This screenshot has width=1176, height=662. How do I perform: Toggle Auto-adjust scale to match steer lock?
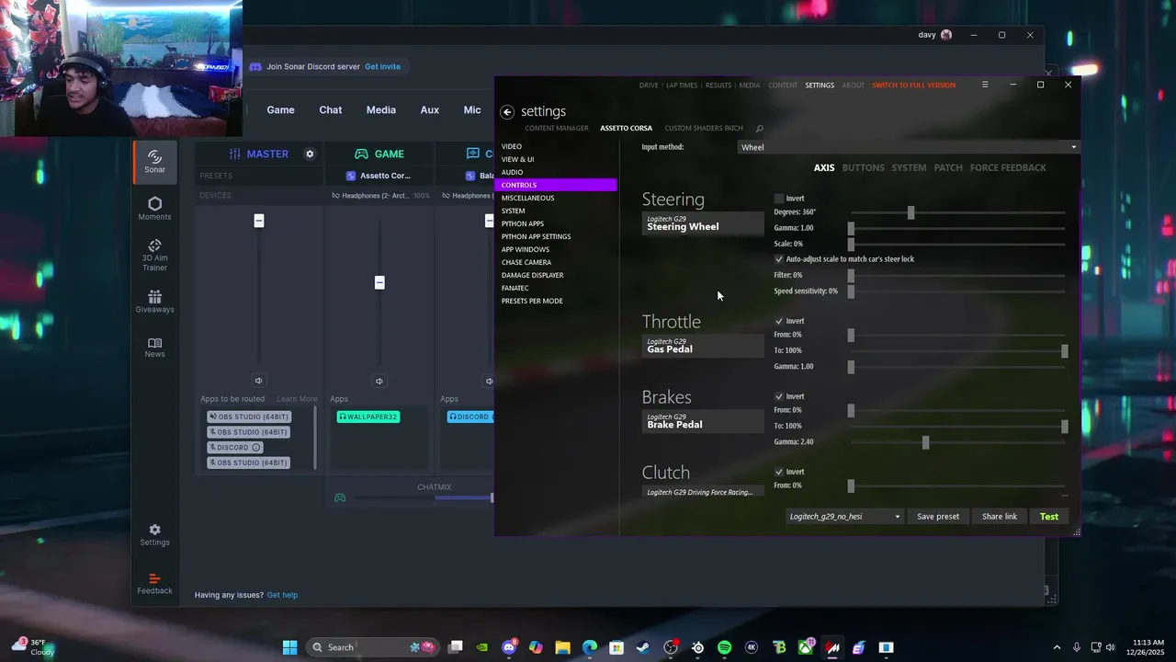coord(779,259)
